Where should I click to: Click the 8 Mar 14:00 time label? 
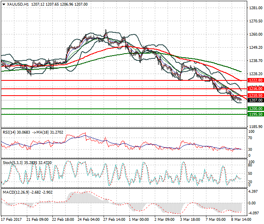241,220
